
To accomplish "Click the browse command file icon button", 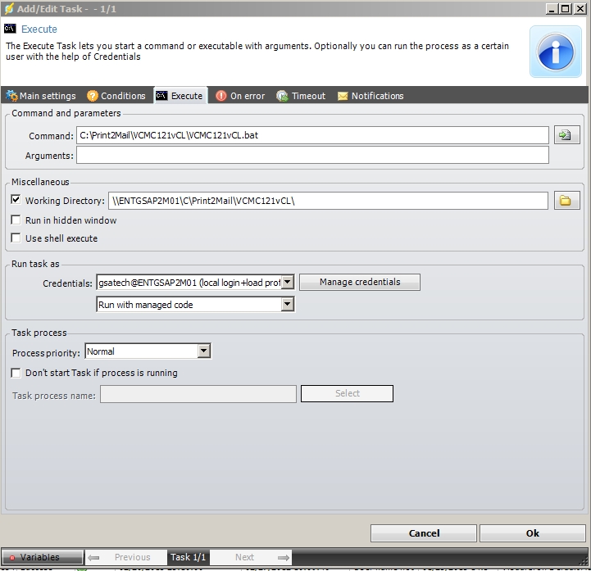I will [x=566, y=135].
